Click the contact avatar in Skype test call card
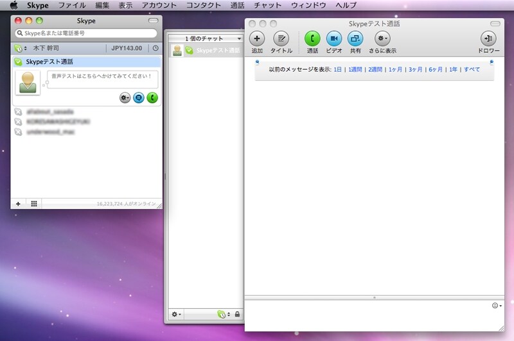Screen dimensions: 514x341 coord(28,83)
